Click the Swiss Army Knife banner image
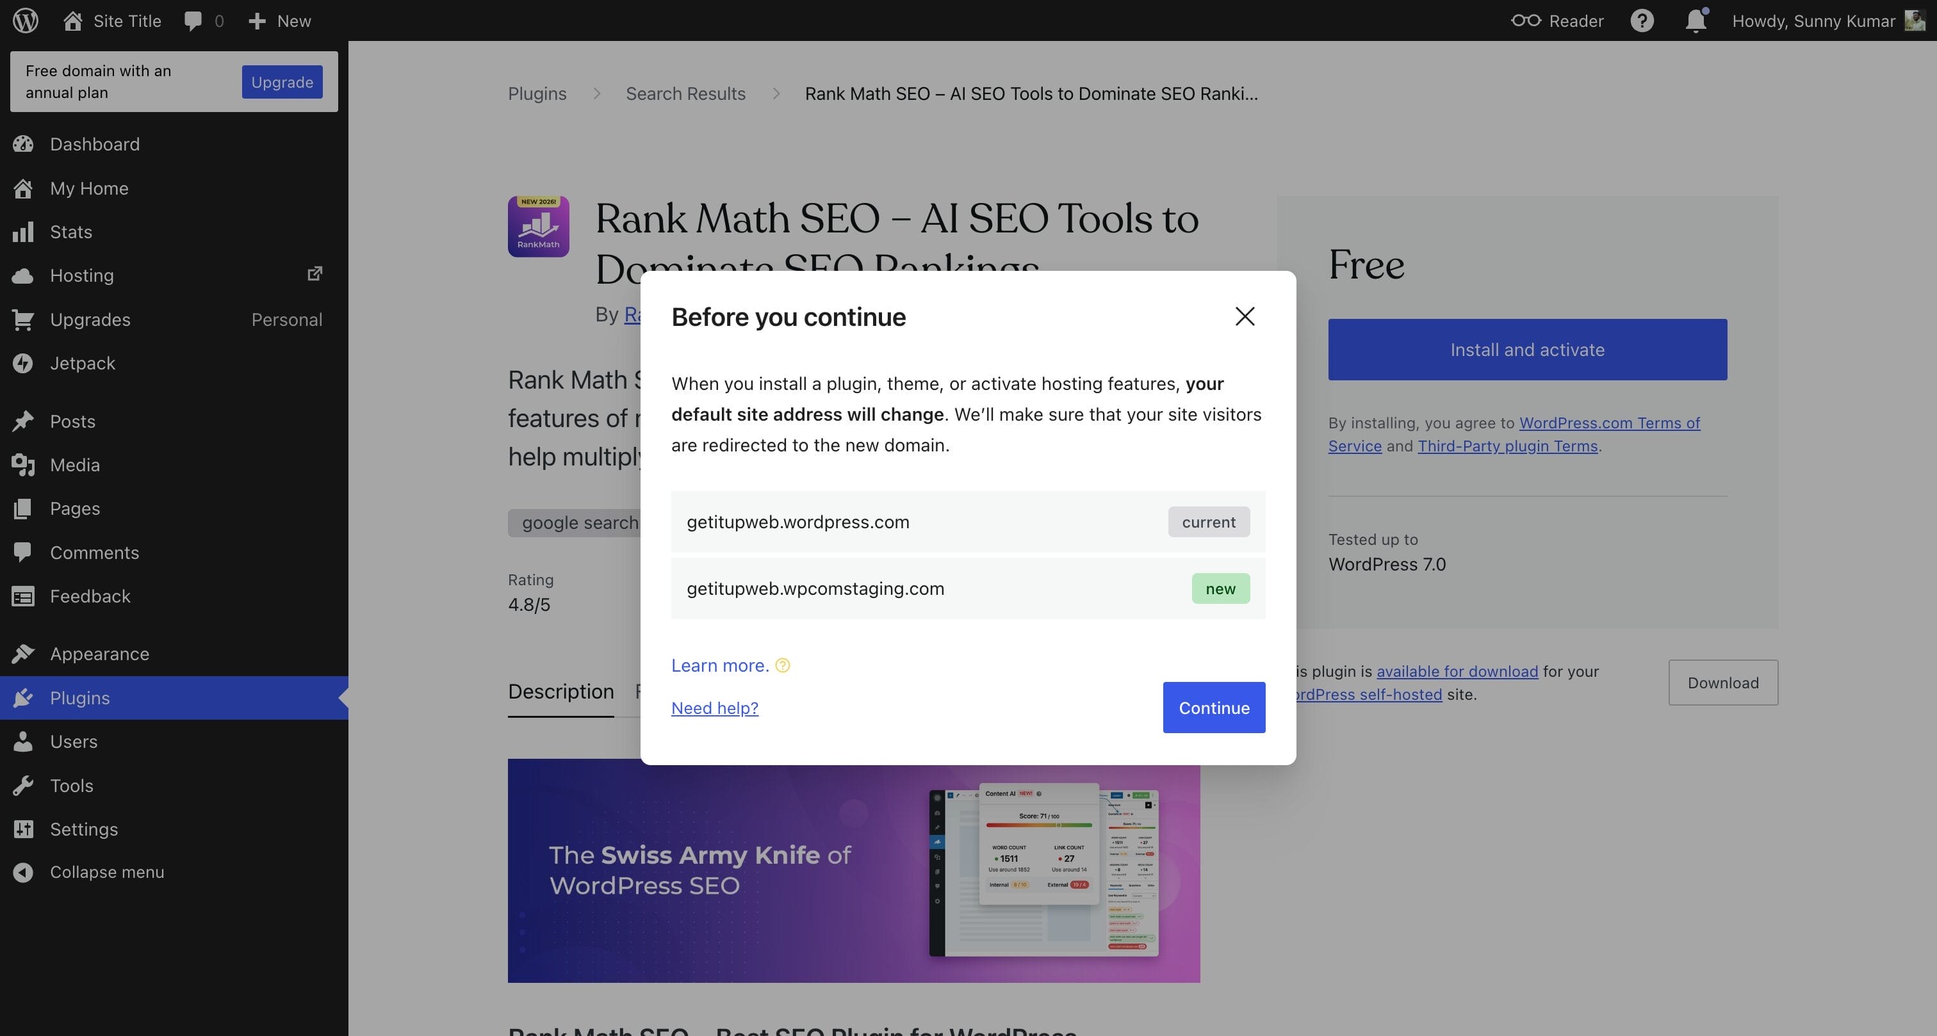Screen dimensions: 1937x1036 point(853,870)
